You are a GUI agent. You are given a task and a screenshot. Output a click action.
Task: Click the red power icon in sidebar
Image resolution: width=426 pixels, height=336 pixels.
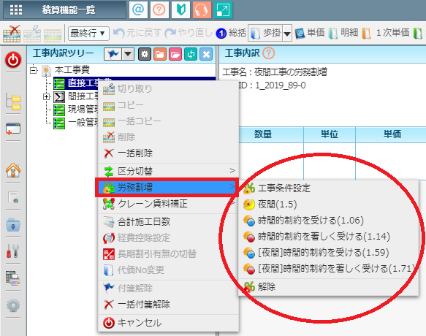[13, 60]
